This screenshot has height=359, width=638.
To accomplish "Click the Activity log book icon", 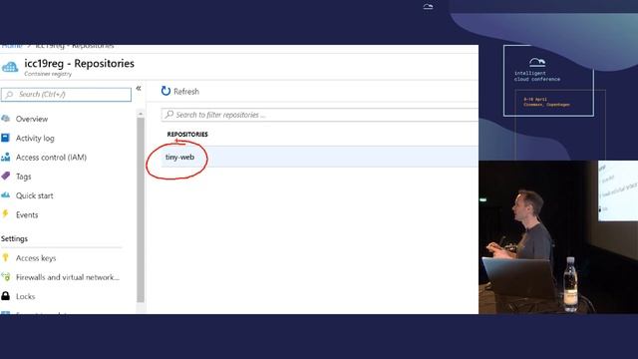I will 5,138.
